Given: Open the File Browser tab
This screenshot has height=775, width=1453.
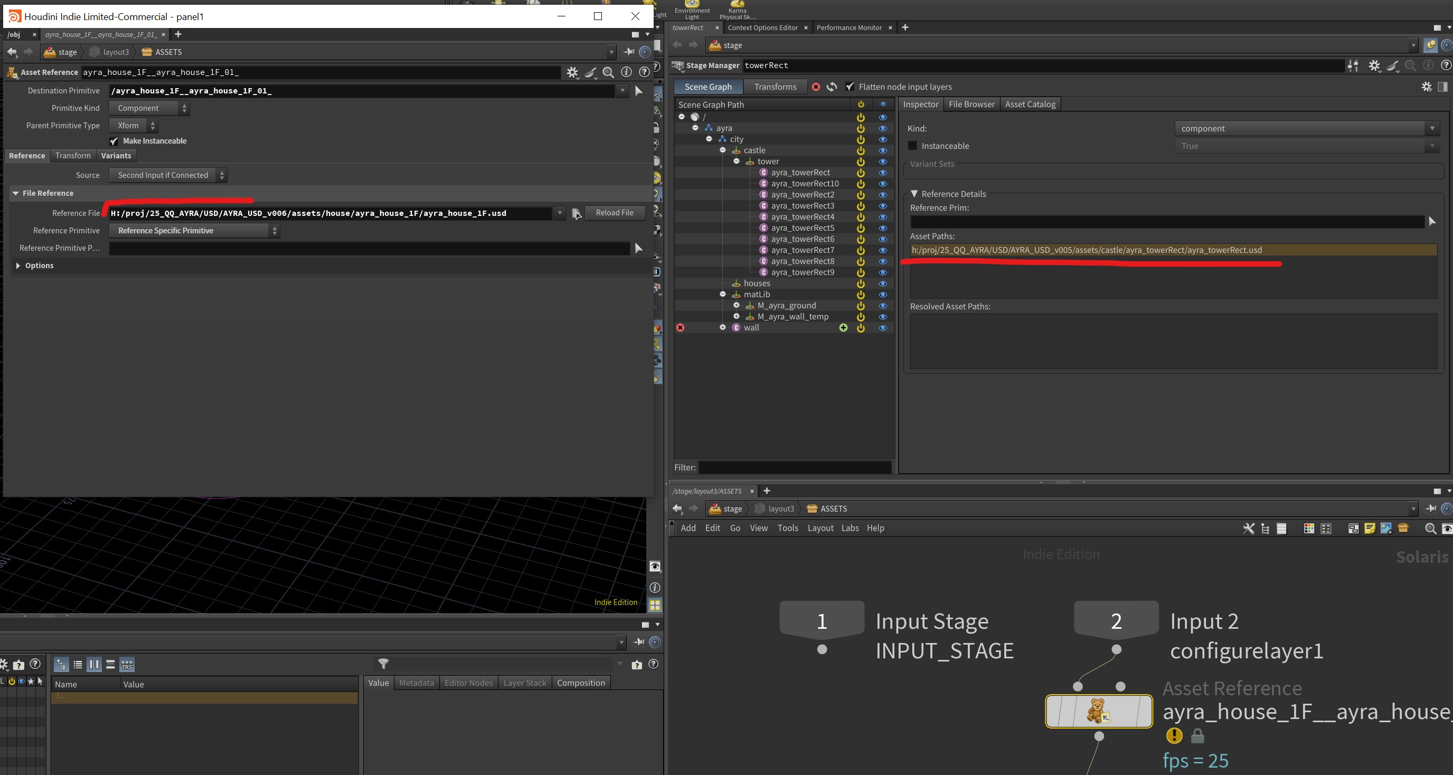Looking at the screenshot, I should click(x=971, y=105).
